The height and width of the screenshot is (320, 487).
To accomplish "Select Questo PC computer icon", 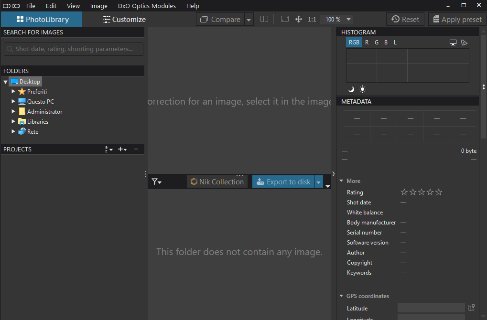I will coord(22,102).
